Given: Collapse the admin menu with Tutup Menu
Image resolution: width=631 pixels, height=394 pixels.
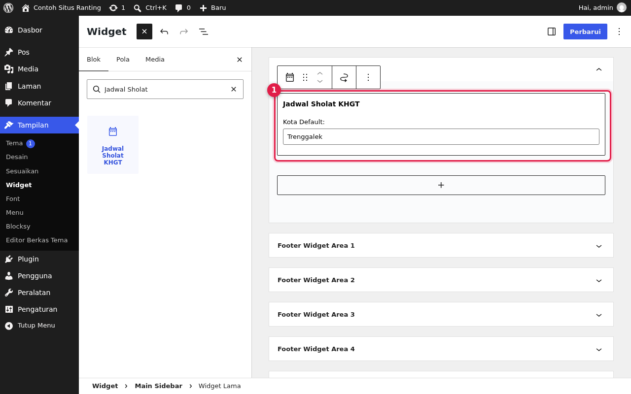Looking at the screenshot, I should pyautogui.click(x=39, y=326).
